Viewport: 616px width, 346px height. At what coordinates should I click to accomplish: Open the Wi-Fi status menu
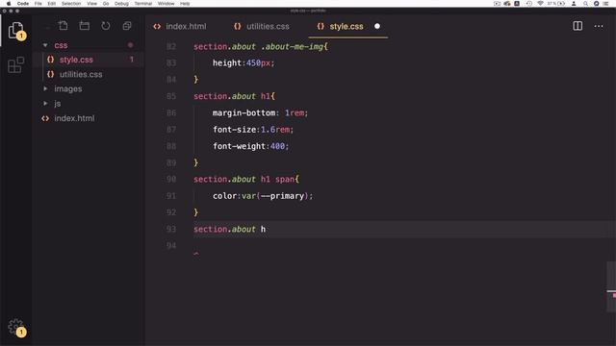pyautogui.click(x=540, y=4)
